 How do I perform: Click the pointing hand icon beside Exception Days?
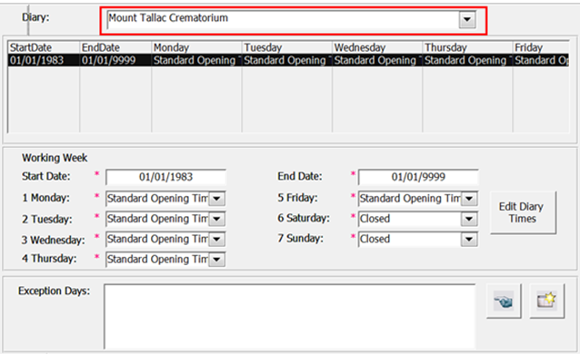point(504,301)
